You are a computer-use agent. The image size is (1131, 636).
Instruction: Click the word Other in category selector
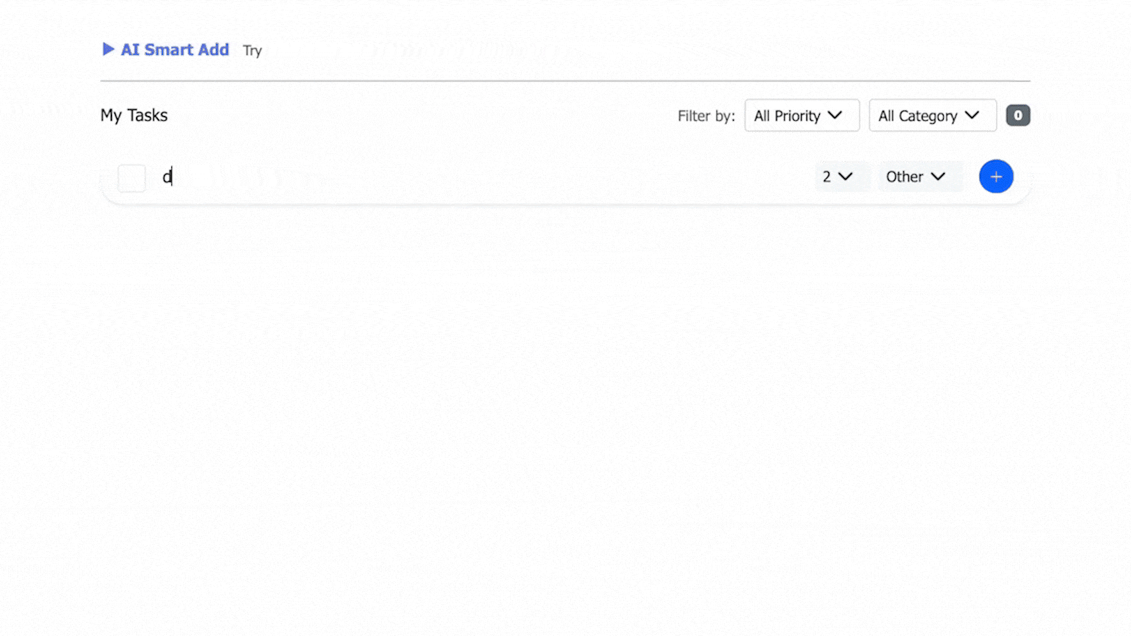pyautogui.click(x=904, y=177)
